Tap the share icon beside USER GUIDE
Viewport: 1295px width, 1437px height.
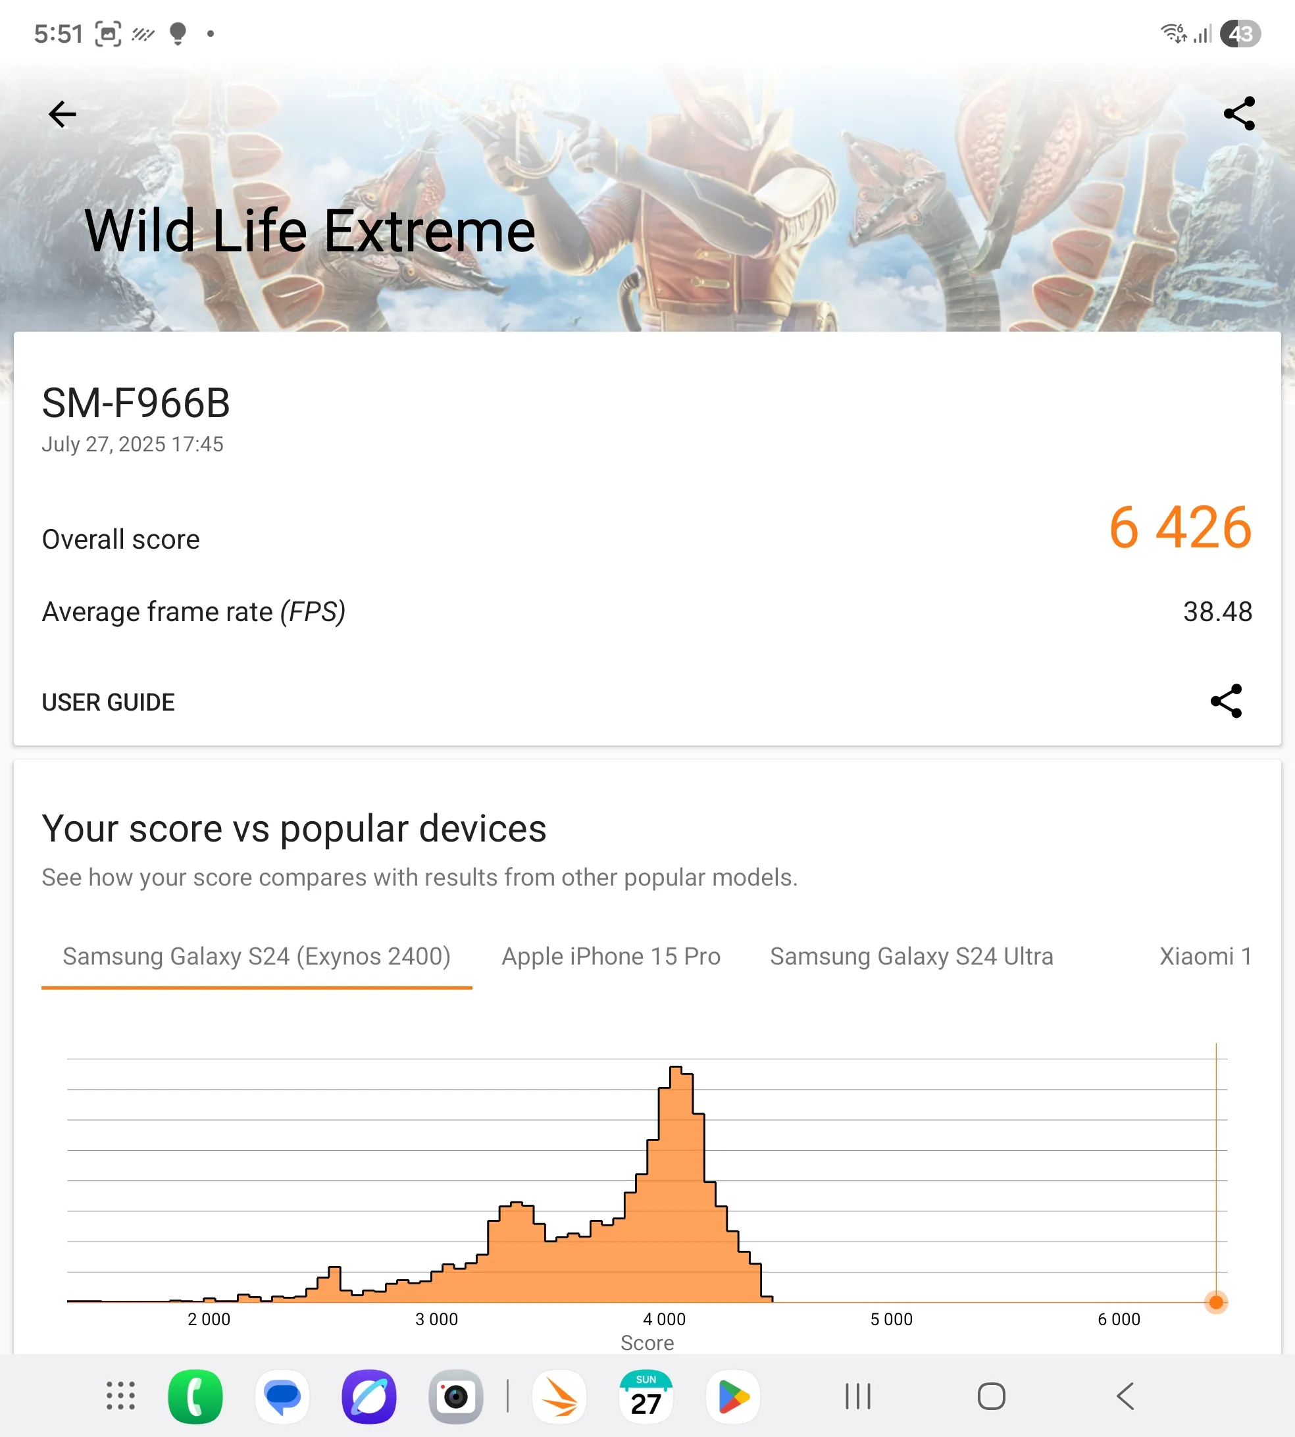[1226, 701]
